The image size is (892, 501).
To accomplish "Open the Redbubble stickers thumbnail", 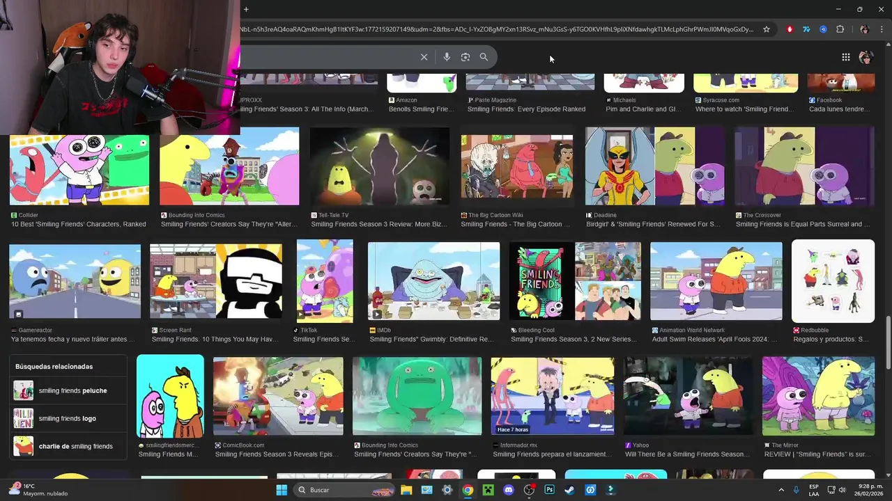I will 833,281.
